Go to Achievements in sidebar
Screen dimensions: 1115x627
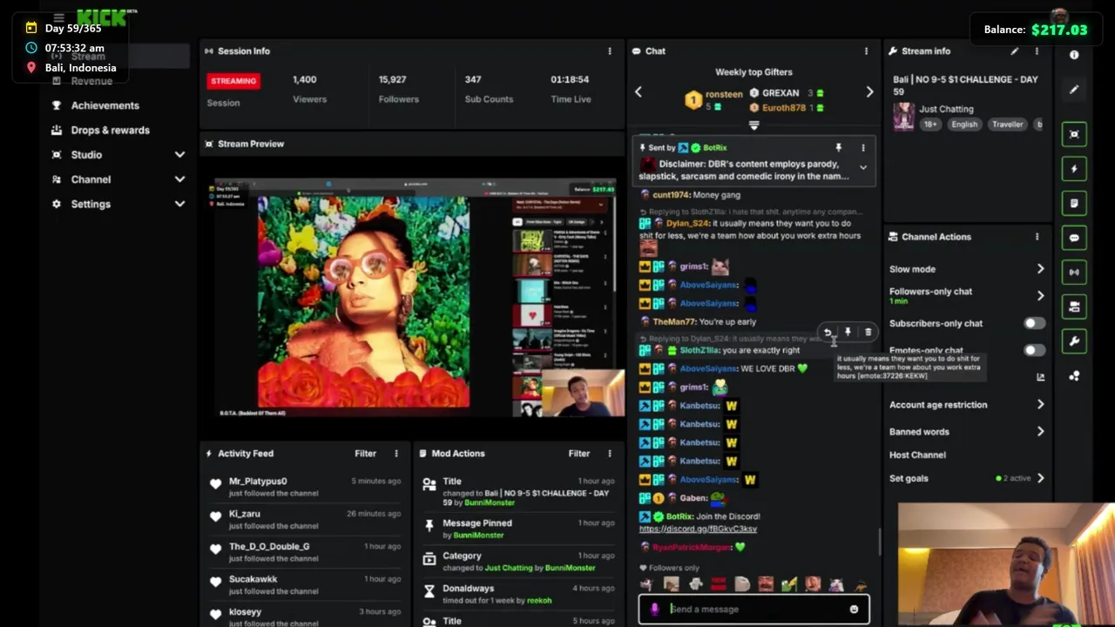105,105
